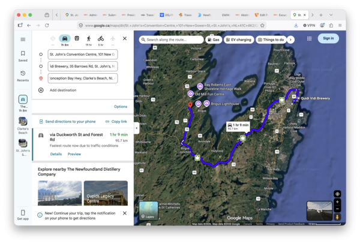Filter by Things to do
The width and height of the screenshot is (360, 244).
tap(271, 40)
